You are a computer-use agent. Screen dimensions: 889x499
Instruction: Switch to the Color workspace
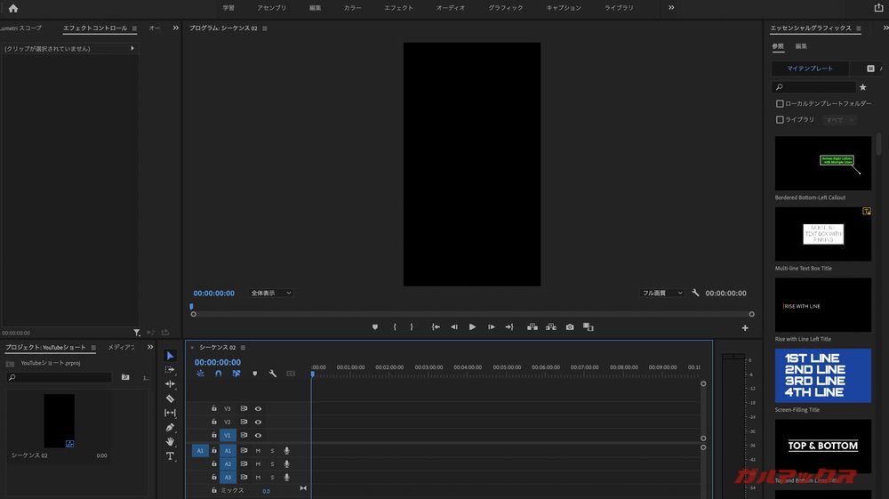352,8
